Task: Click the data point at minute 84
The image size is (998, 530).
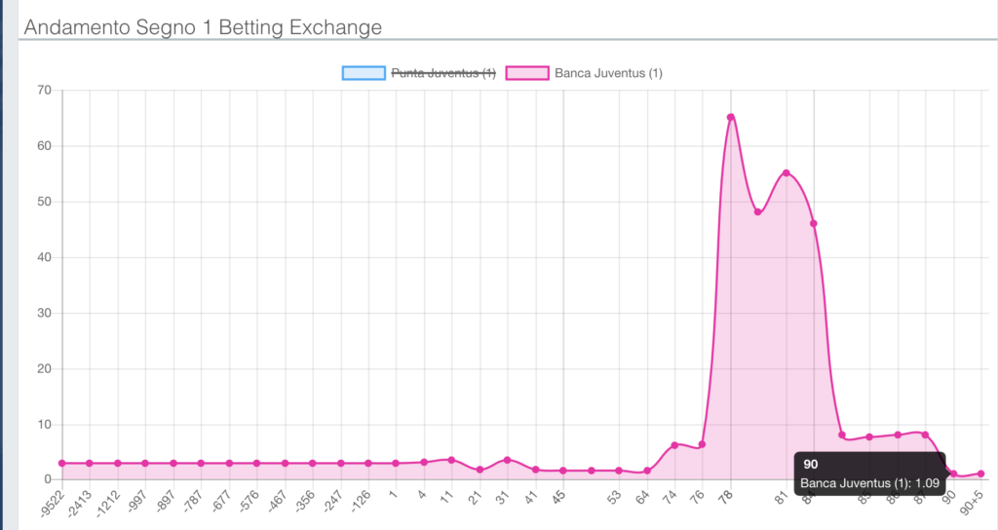Action: (x=814, y=223)
